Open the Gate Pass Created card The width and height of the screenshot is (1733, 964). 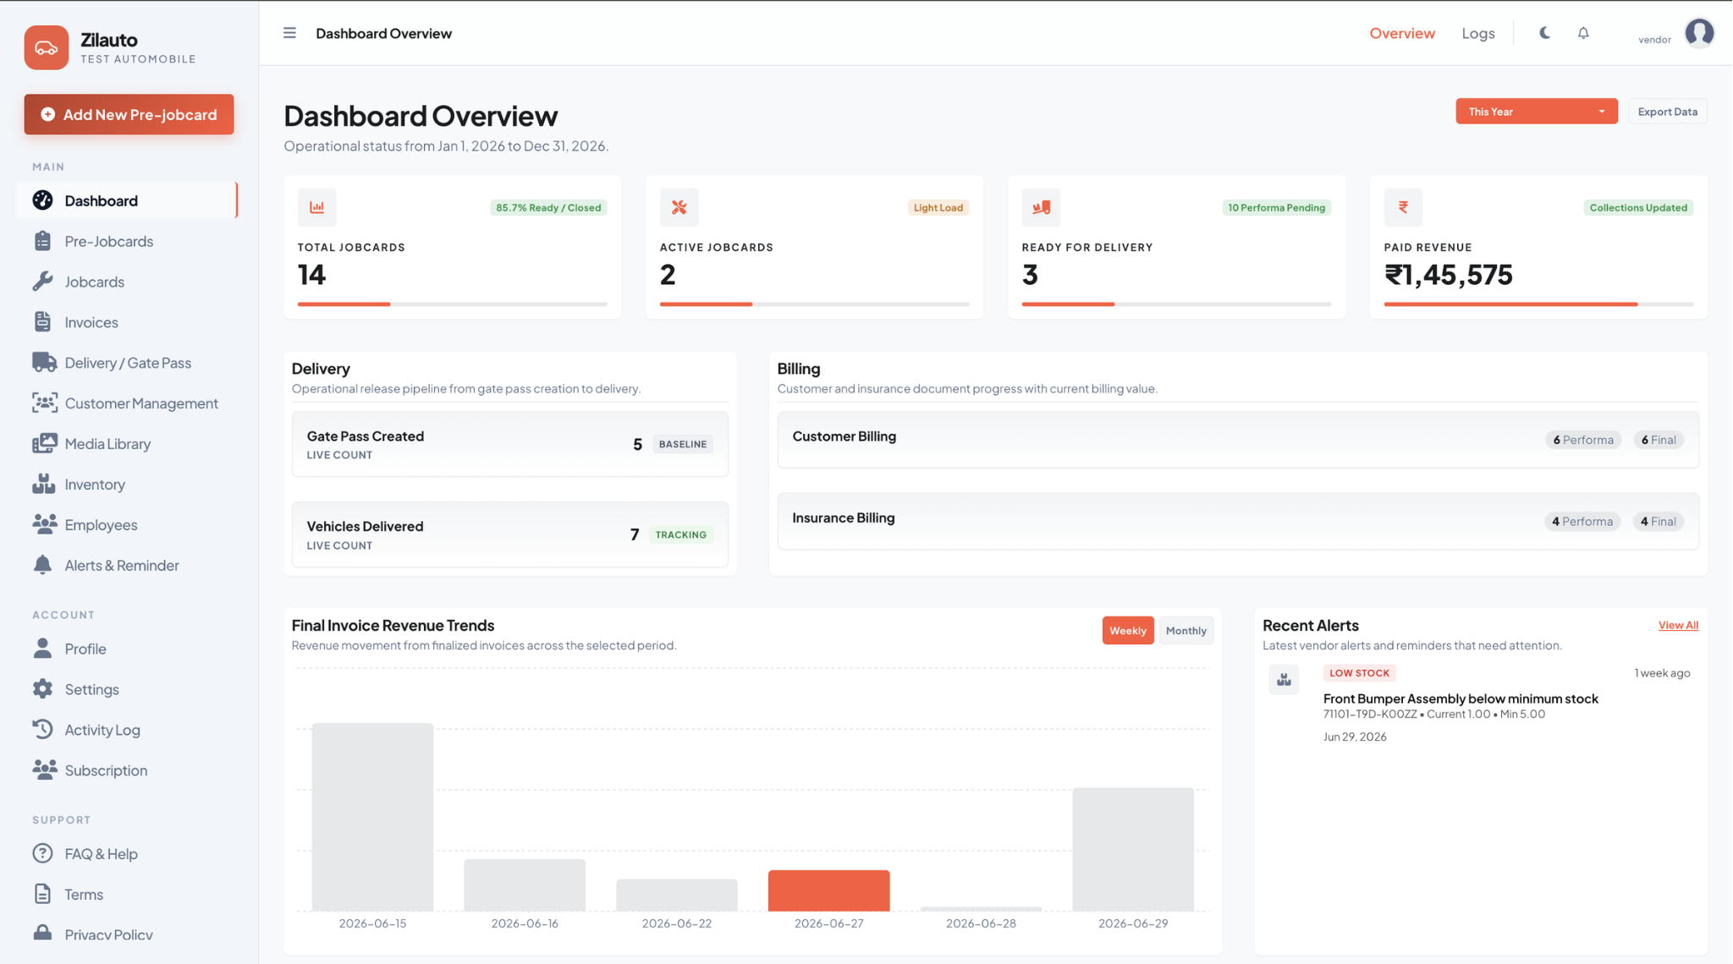509,445
